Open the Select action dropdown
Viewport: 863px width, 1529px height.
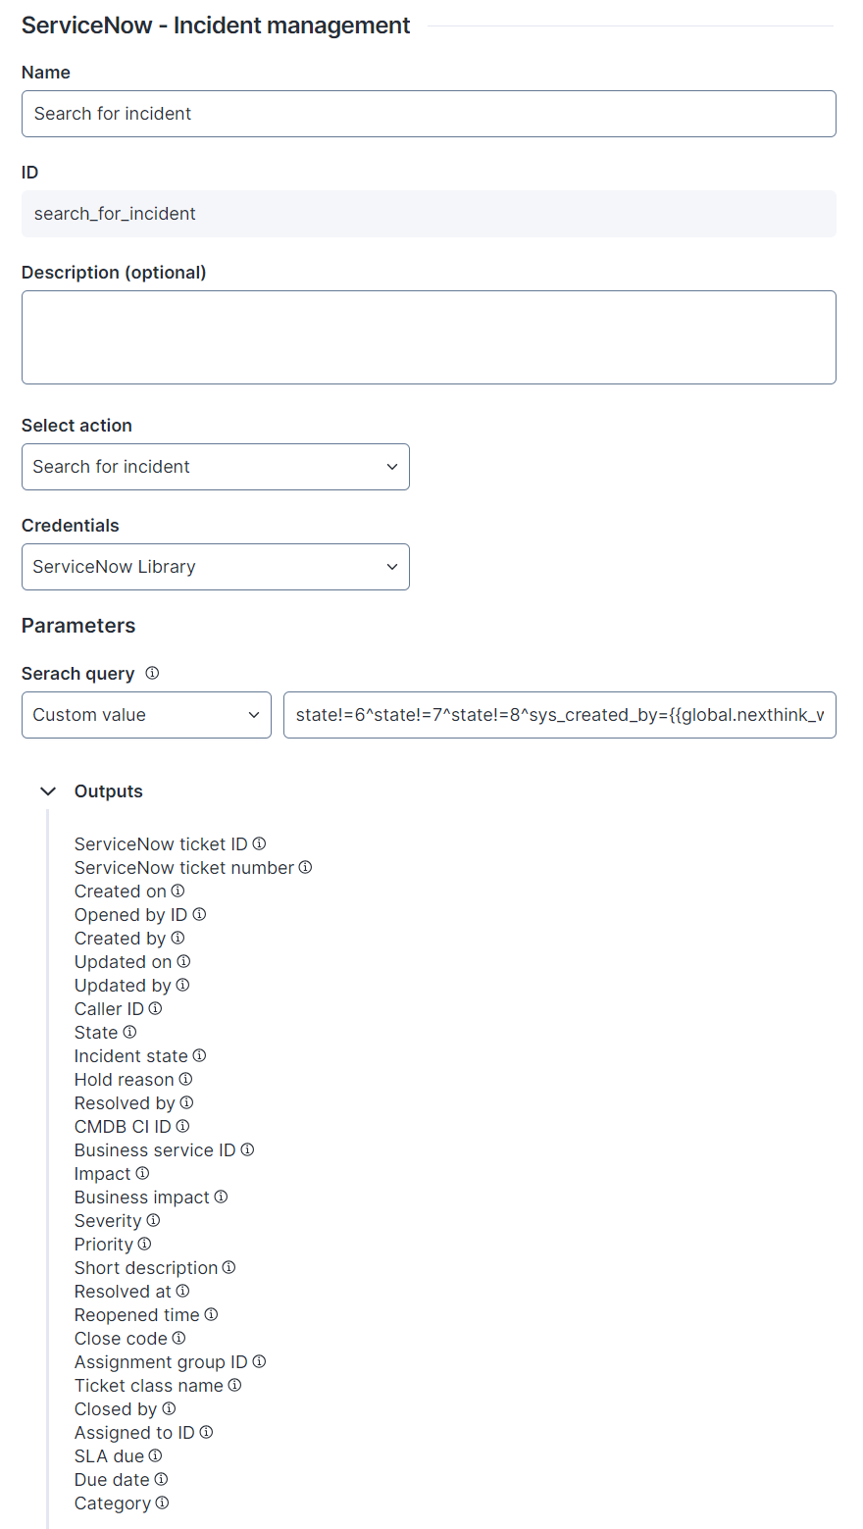216,467
